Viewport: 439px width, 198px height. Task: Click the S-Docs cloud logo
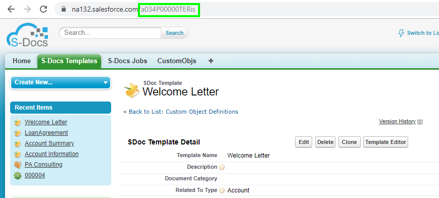click(27, 35)
